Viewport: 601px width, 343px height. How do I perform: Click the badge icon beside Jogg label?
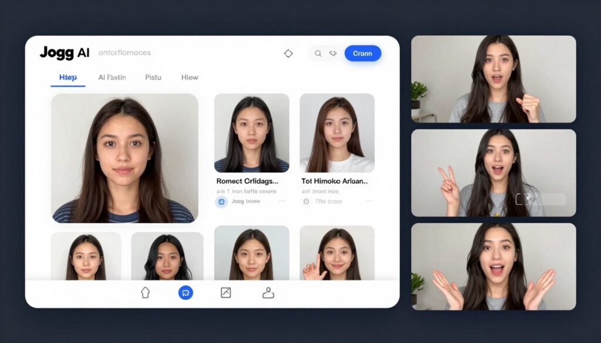(222, 201)
